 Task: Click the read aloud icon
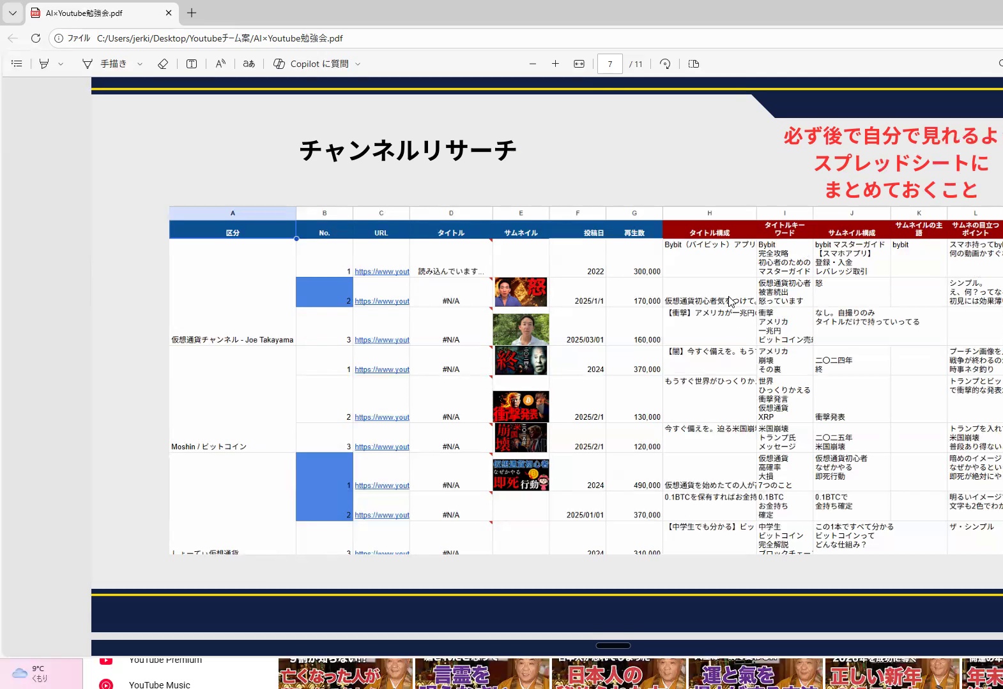(x=220, y=64)
